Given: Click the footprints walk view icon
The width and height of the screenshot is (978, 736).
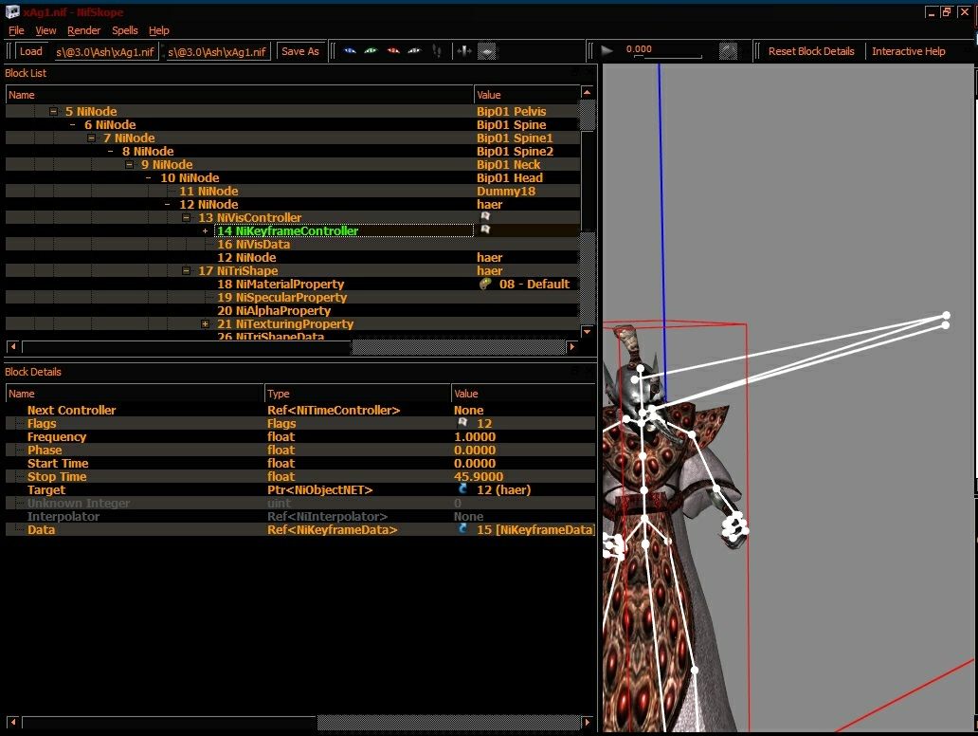Looking at the screenshot, I should [x=437, y=51].
